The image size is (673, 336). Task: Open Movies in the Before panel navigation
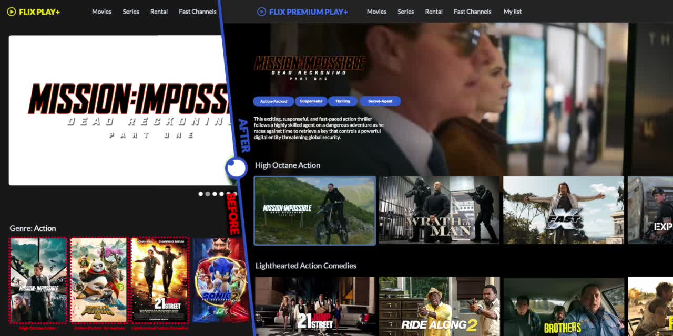(101, 12)
